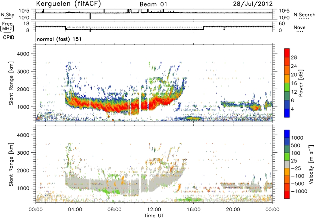
Task: Click the "08:00" time axis label
Action: [x=115, y=210]
